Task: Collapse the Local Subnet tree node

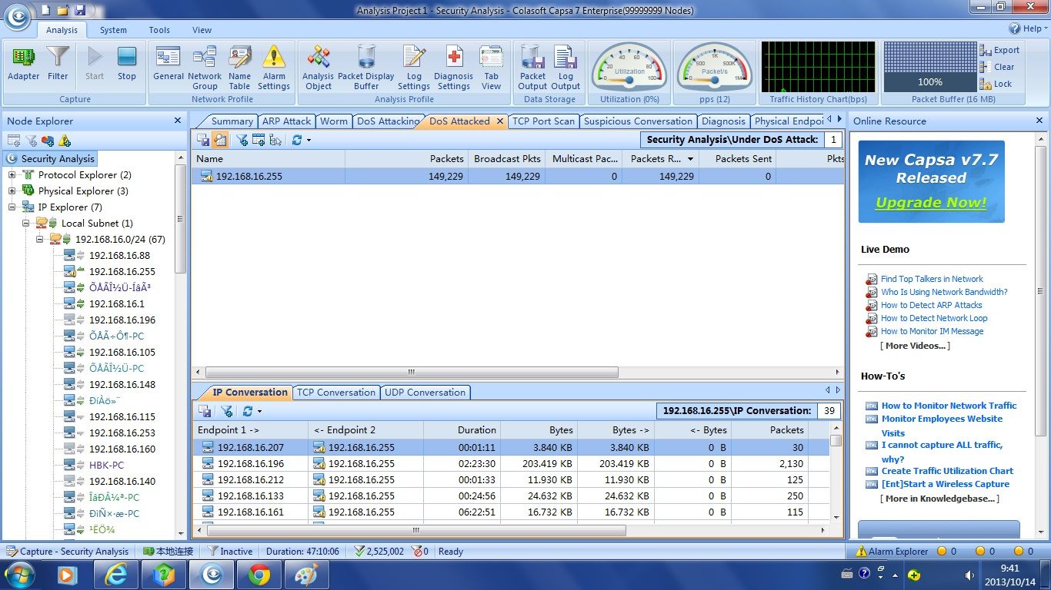Action: tap(26, 224)
